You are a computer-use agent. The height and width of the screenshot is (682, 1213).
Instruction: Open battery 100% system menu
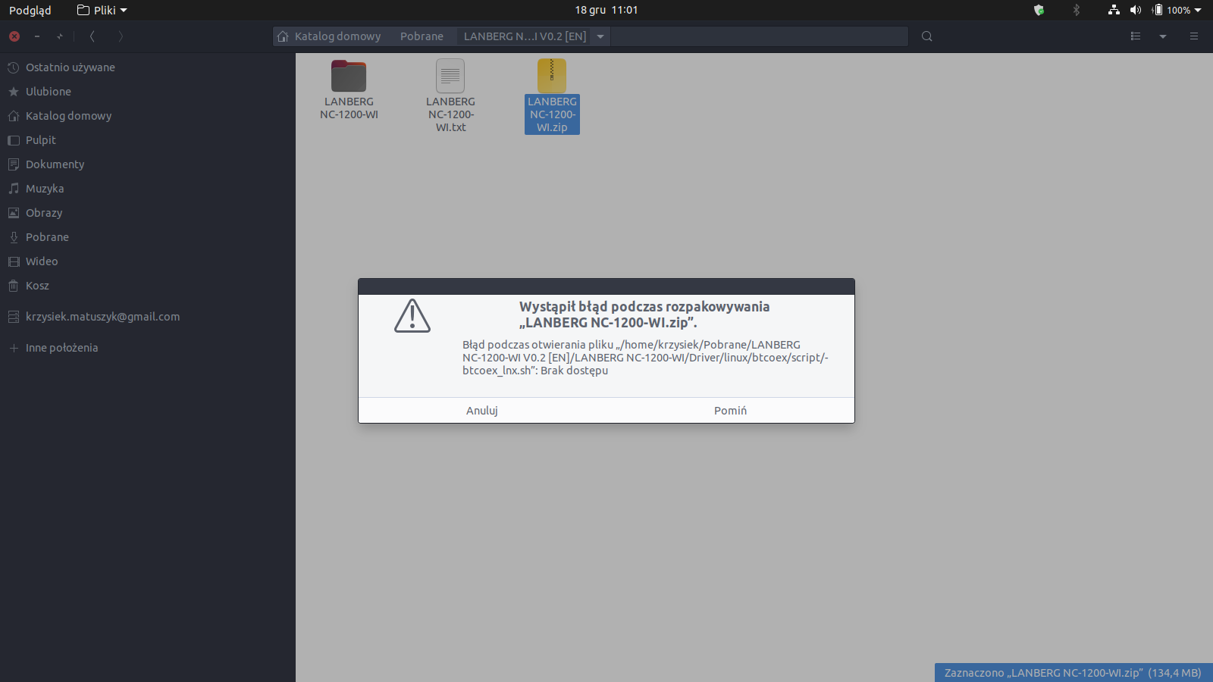[1177, 10]
